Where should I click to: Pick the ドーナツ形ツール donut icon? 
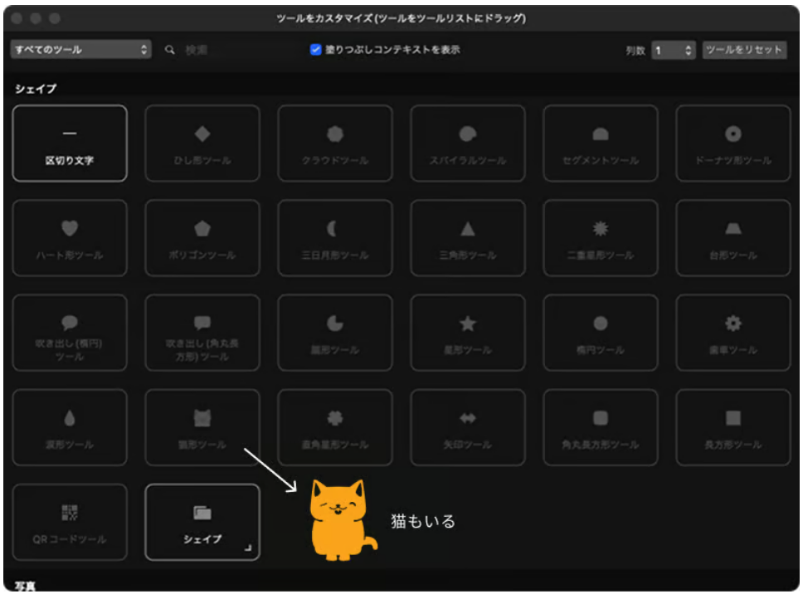pyautogui.click(x=733, y=134)
